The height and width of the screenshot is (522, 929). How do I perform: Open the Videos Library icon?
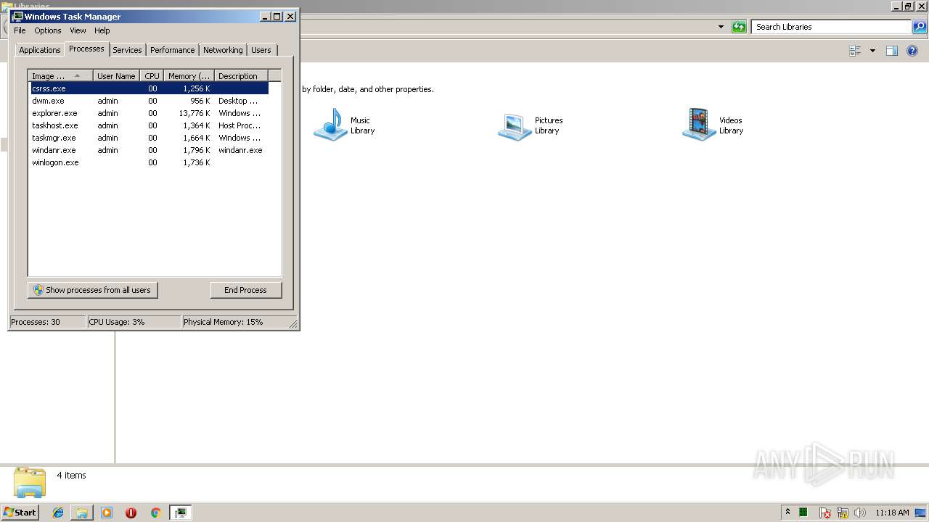(x=699, y=125)
